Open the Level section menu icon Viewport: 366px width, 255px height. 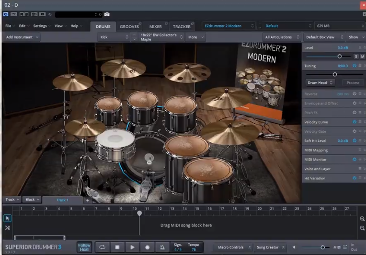point(360,47)
